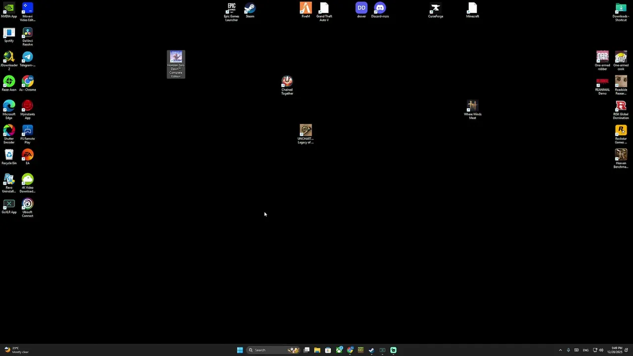Select the As - Chrome shortcut
The width and height of the screenshot is (633, 356).
(x=27, y=84)
